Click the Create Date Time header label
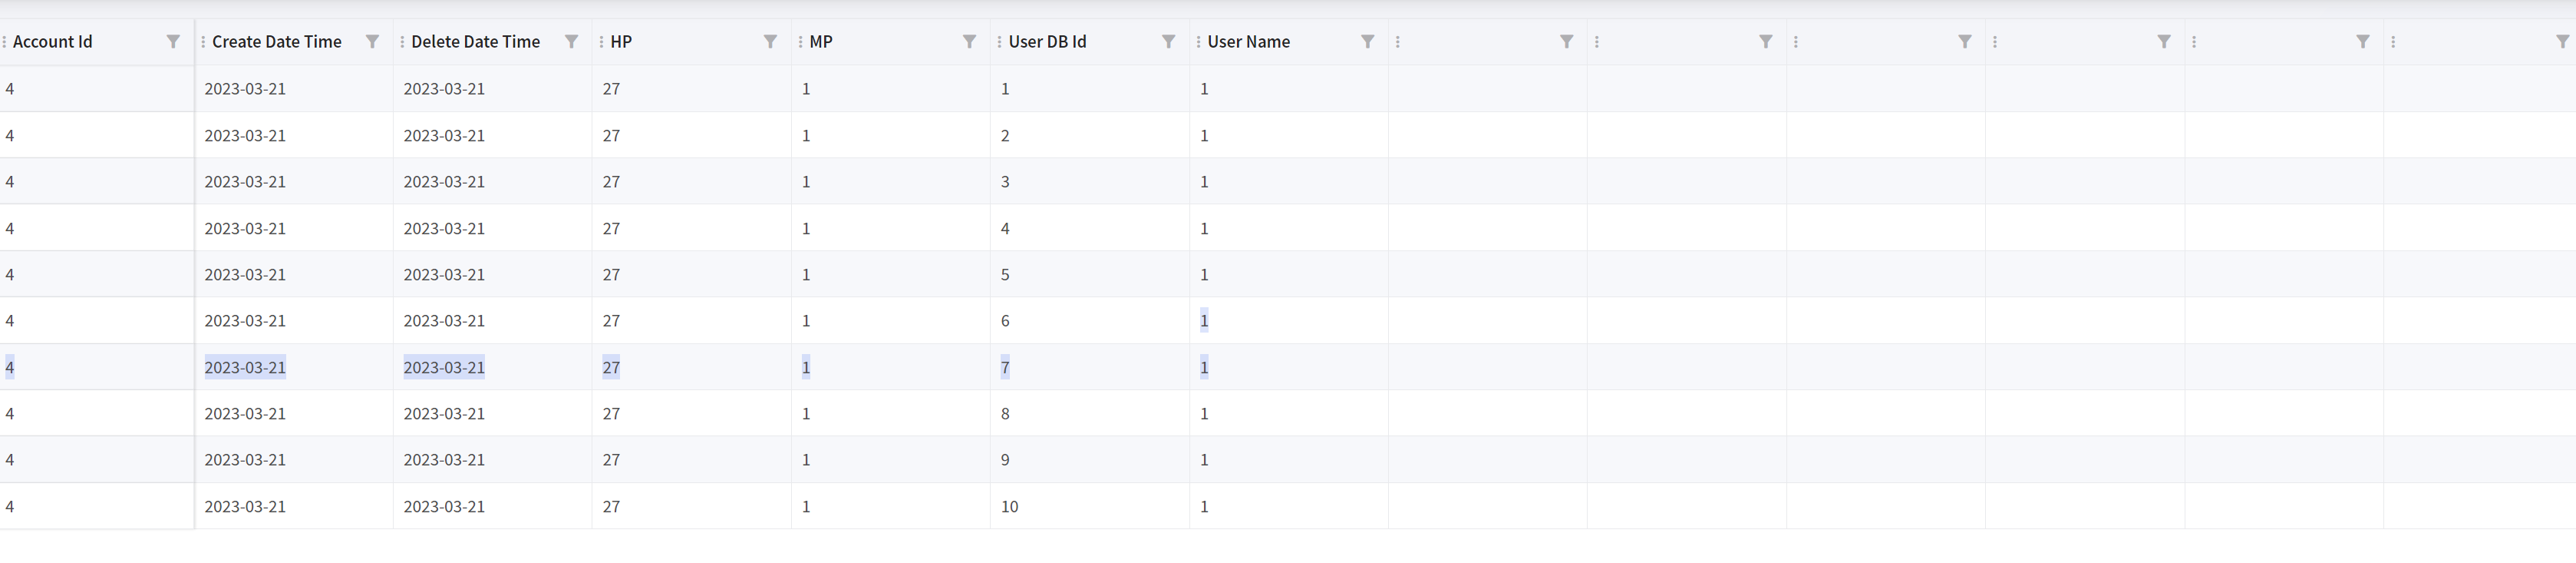Screen dimensions: 2576x563 point(277,42)
